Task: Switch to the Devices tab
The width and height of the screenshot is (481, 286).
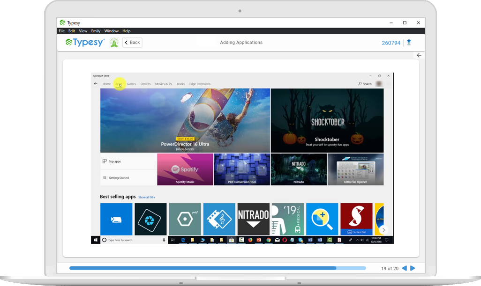Action: [145, 84]
